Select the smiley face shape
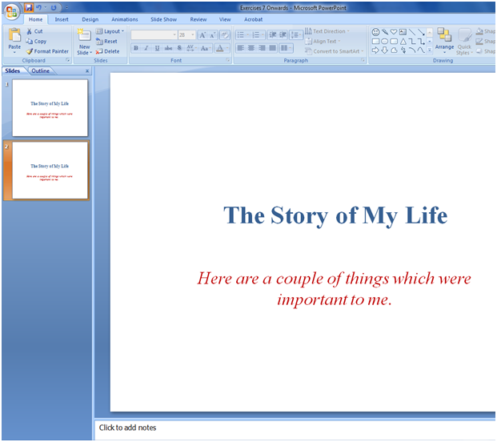This screenshot has width=497, height=442. tap(375, 32)
